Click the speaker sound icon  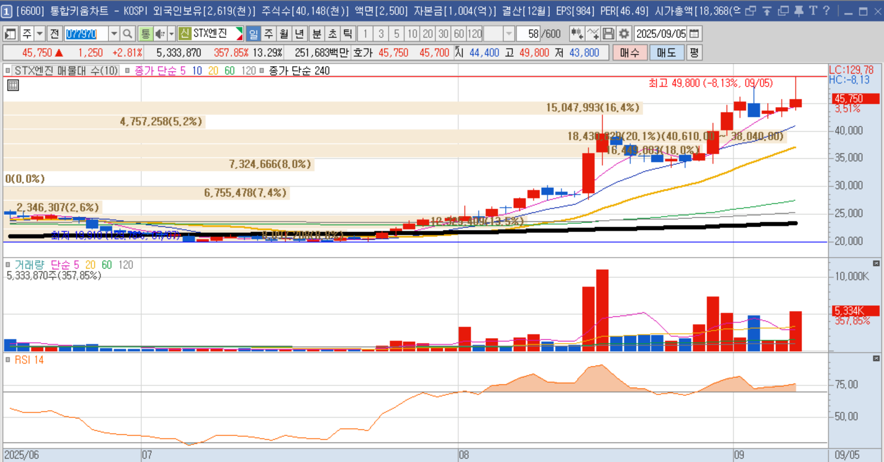tap(159, 34)
